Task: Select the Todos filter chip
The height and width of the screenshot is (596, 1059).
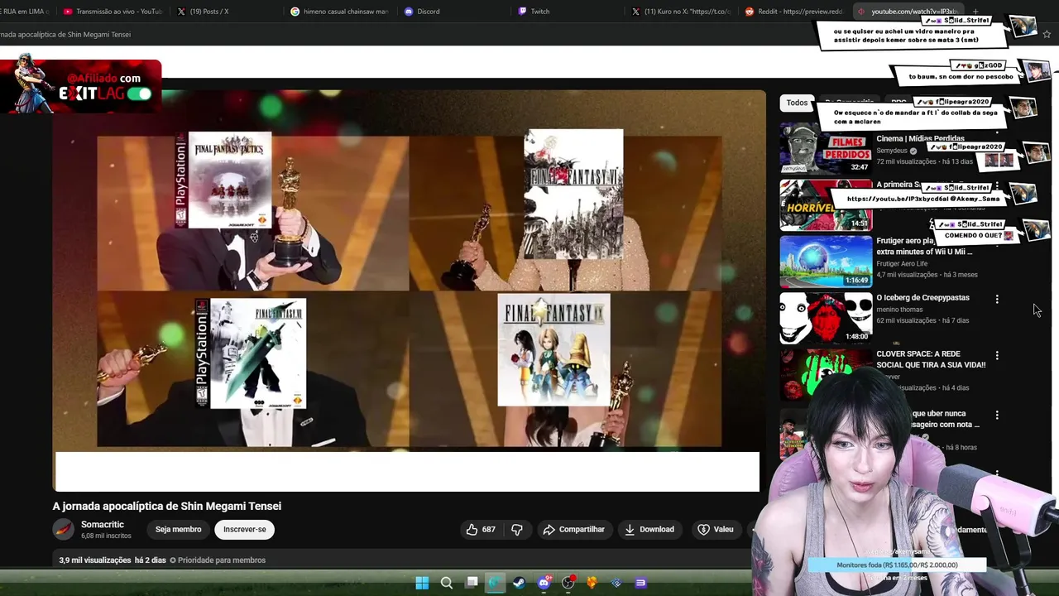Action: tap(797, 103)
